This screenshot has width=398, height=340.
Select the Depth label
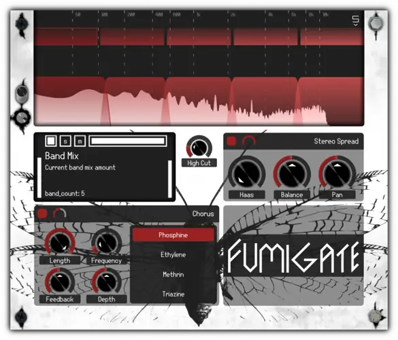107,299
